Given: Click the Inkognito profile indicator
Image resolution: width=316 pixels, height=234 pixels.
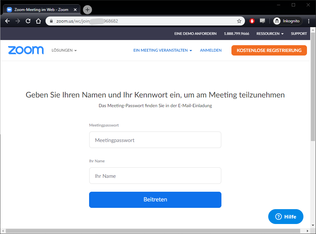Looking at the screenshot, I should pyautogui.click(x=287, y=21).
